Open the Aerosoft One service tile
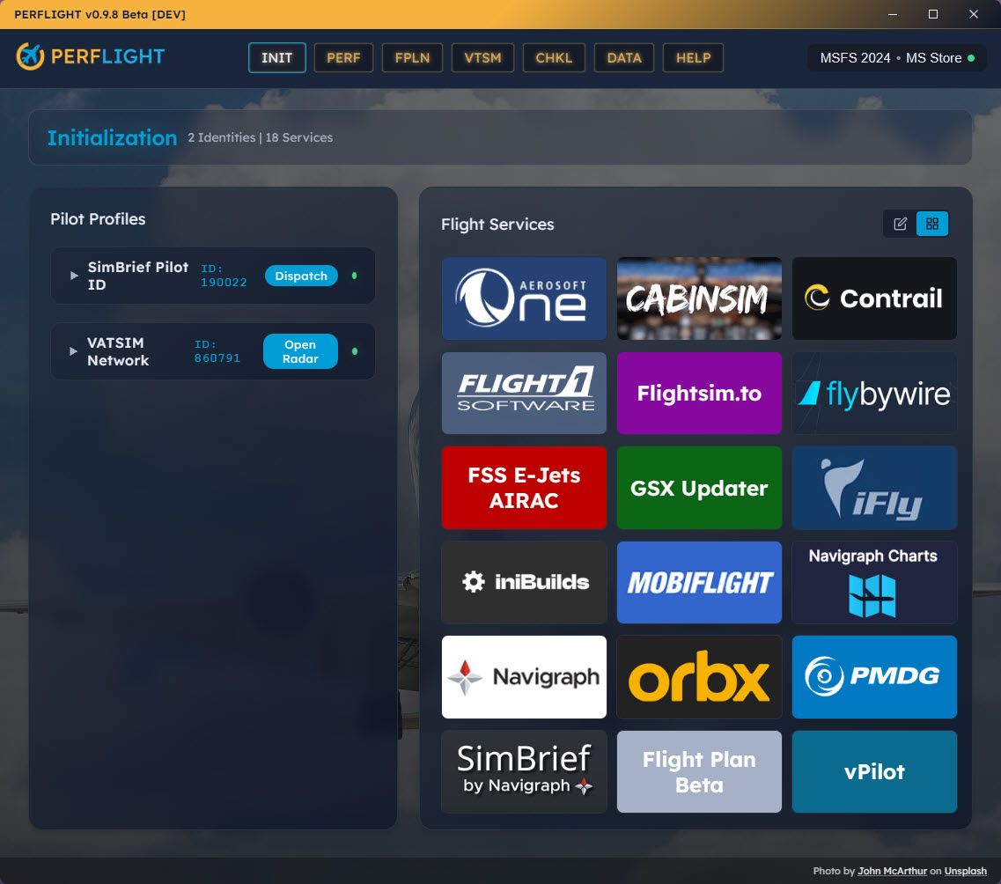1001x884 pixels. 524,298
